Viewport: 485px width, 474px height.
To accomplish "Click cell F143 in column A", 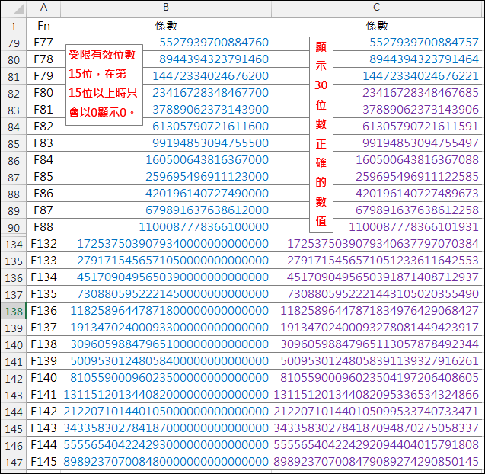I will (x=43, y=428).
